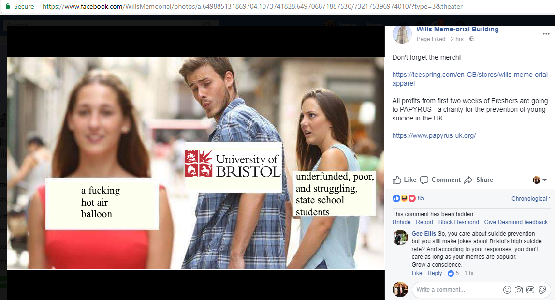Image resolution: width=555 pixels, height=300 pixels.
Task: Report the hidden comment
Action: click(424, 222)
